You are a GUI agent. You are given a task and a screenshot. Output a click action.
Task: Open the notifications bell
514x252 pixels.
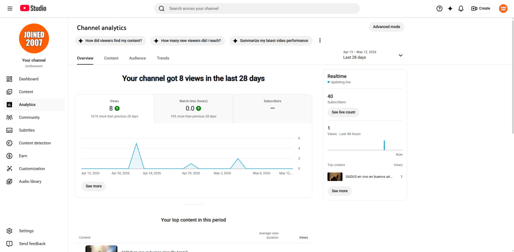(461, 8)
